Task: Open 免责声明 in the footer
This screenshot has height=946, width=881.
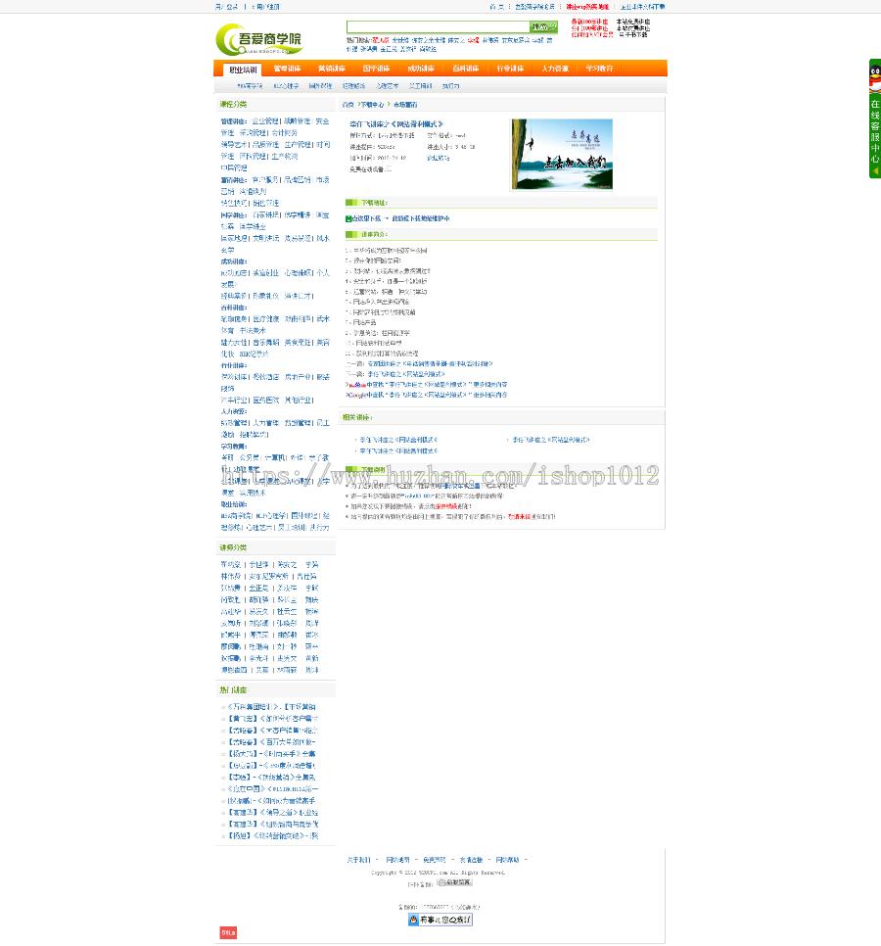Action: tap(435, 860)
